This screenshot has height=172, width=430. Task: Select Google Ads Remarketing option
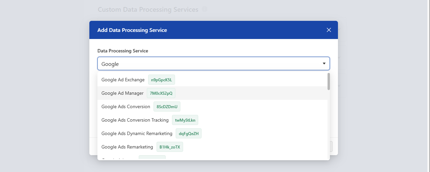(x=212, y=147)
